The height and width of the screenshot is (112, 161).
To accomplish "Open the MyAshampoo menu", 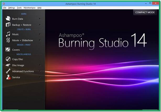I will pyautogui.click(x=29, y=8).
